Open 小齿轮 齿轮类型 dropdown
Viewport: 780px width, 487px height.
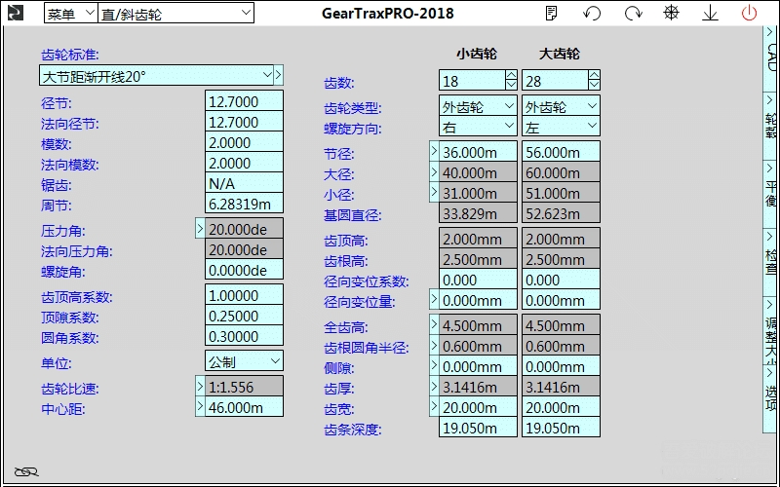point(478,106)
